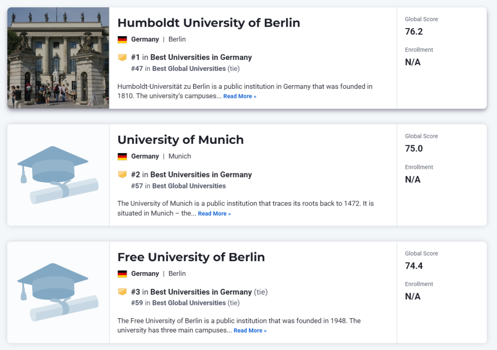The image size is (497, 350).
Task: Open the Free University of Berlin title
Action: [191, 257]
